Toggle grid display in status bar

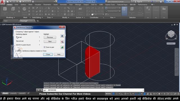tap(113, 94)
